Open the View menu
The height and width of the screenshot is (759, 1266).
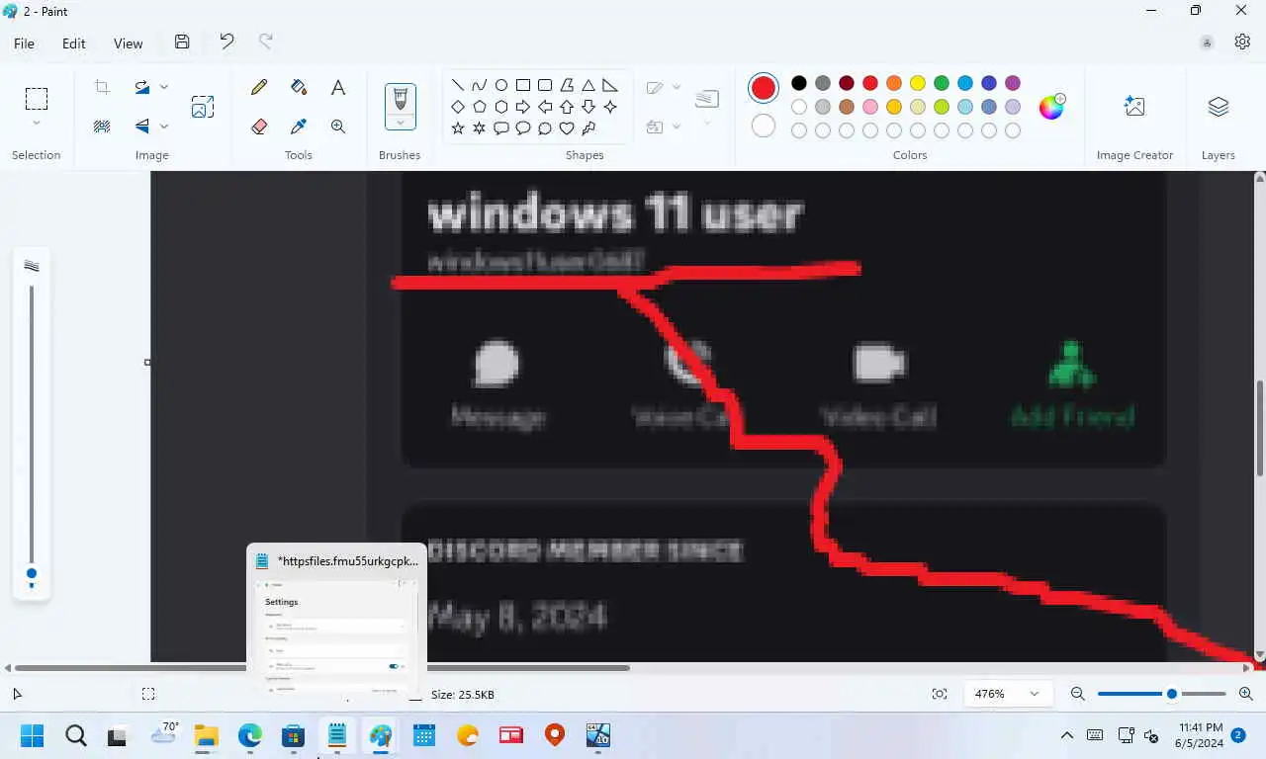click(129, 43)
